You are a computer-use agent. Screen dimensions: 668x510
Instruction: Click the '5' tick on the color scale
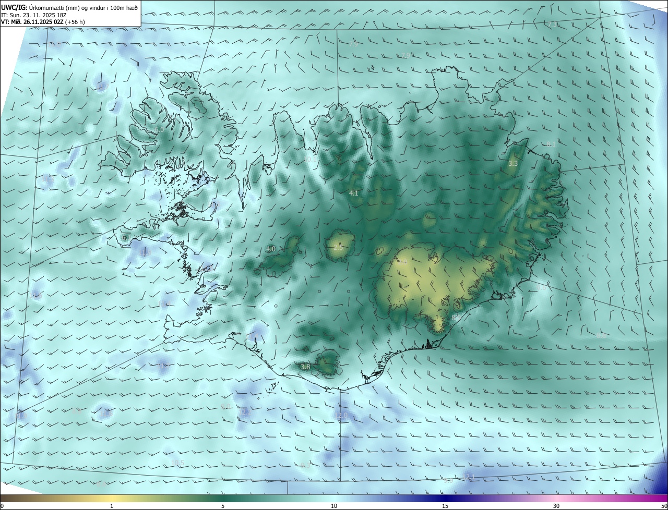click(223, 506)
